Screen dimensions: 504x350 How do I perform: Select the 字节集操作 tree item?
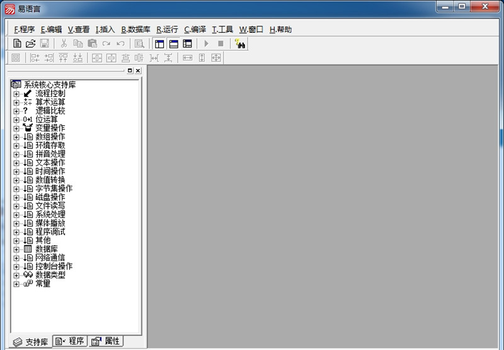tap(54, 188)
